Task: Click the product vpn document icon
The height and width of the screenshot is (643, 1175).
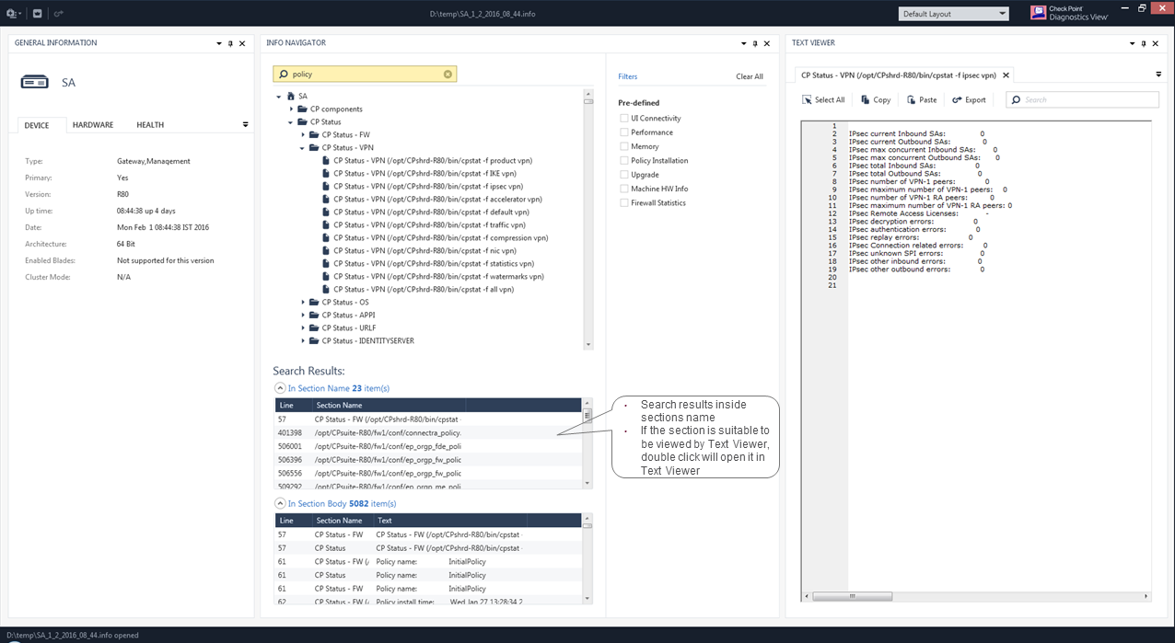Action: pos(326,160)
